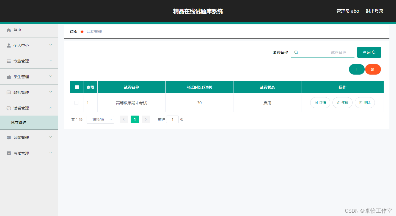Click the chat icon for 教师管理

(9, 92)
